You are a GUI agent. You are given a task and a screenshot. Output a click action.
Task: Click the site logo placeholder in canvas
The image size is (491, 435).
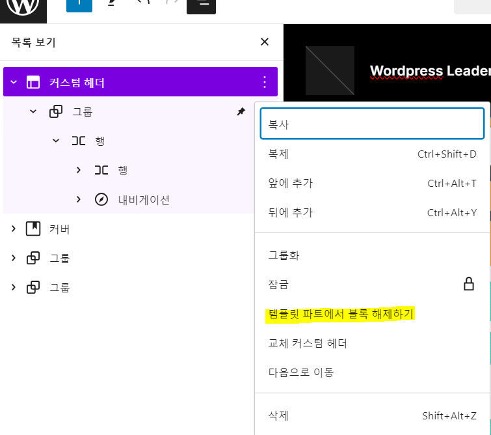pos(330,70)
